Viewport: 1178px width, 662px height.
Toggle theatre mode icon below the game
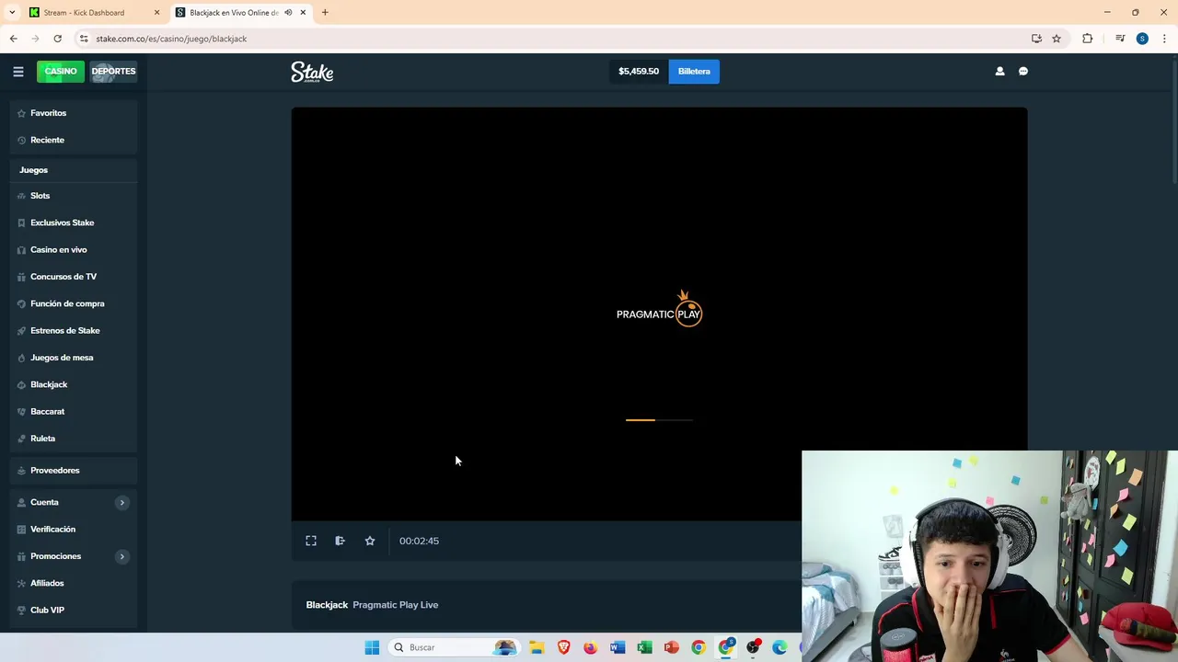click(x=341, y=541)
